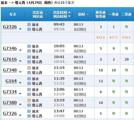Click the ¥17.0 first class price
Image resolution: width=134 pixels, height=120 pixels.
coord(113,38)
